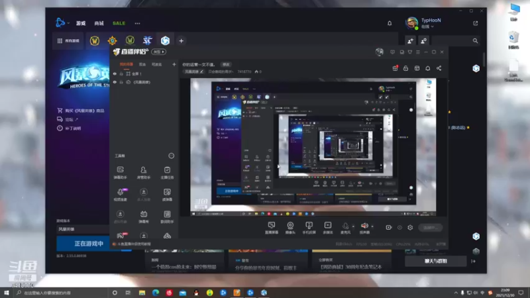Open the SALE tab in Battle.net
The image size is (530, 298).
(119, 23)
